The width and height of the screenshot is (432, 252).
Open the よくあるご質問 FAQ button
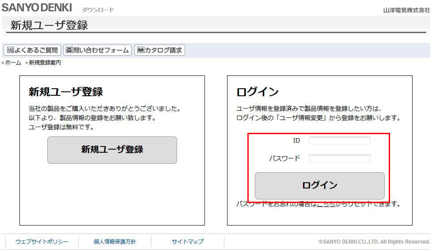[x=32, y=50]
